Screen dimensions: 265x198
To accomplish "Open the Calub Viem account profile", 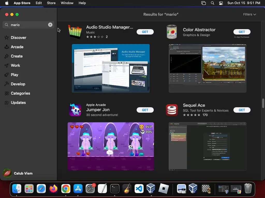I will click(18, 173).
